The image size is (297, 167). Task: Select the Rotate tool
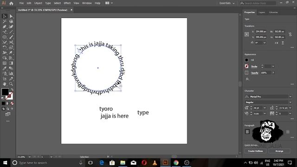[x=5, y=47]
